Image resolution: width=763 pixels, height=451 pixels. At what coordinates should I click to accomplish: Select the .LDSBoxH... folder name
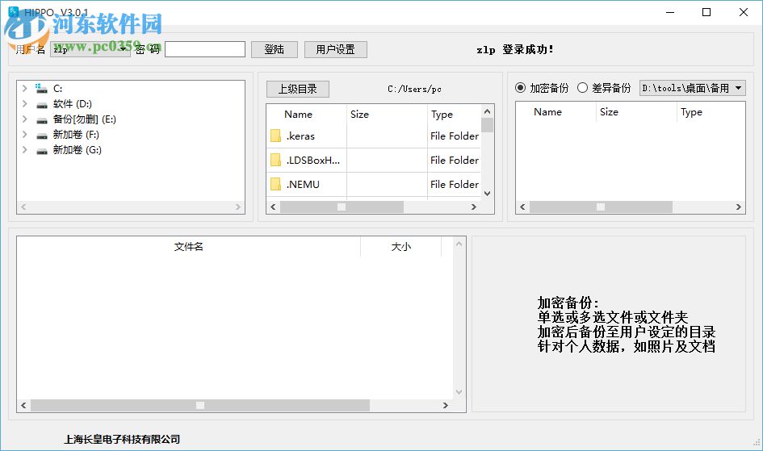(313, 161)
